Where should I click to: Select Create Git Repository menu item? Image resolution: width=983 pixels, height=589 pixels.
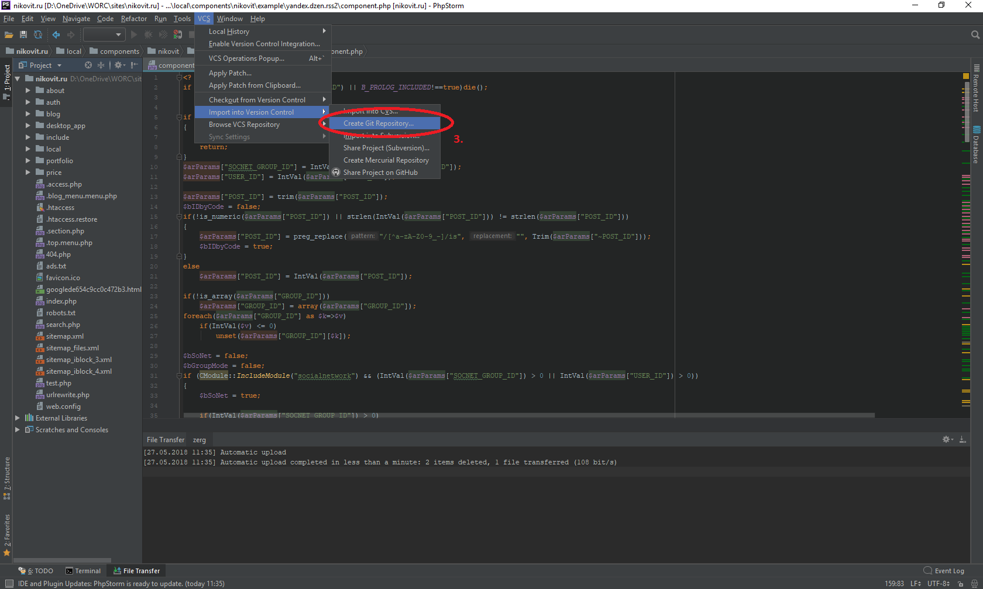click(384, 123)
